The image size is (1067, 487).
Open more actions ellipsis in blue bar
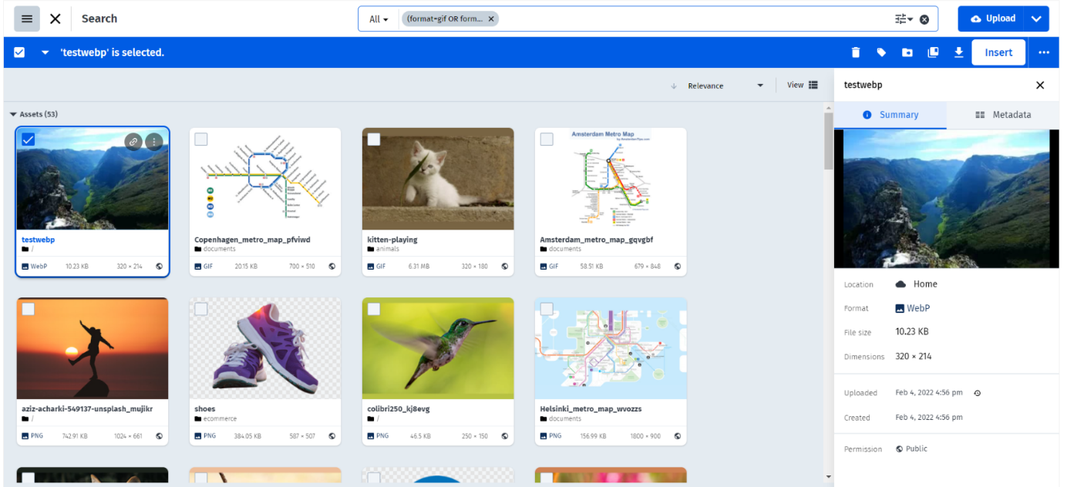click(x=1044, y=52)
